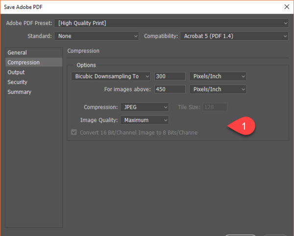Screen dimensions: 294x236
Task: Close the Save Adobe PDF dialog
Action: pyautogui.click(x=287, y=7)
